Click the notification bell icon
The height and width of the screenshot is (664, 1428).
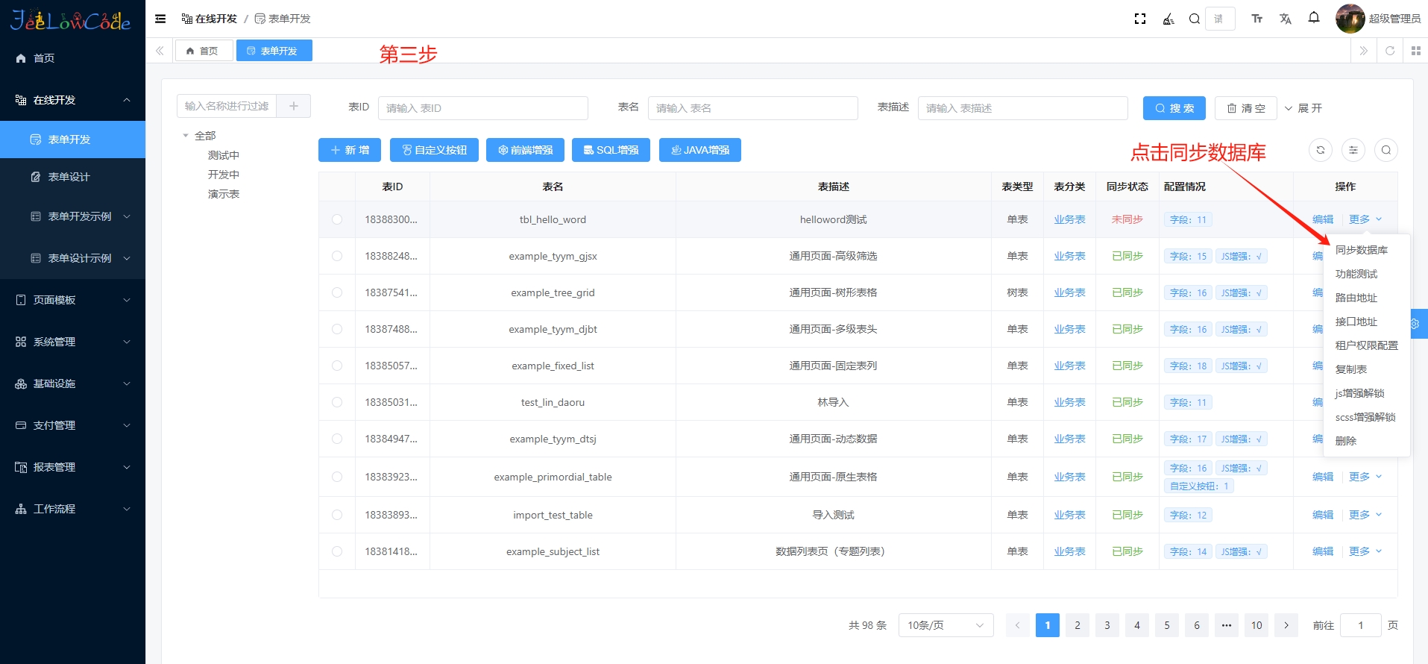click(1314, 18)
